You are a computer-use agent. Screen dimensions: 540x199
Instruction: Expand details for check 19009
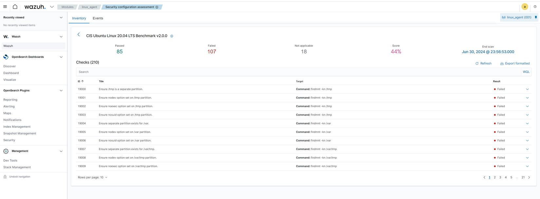point(527,166)
